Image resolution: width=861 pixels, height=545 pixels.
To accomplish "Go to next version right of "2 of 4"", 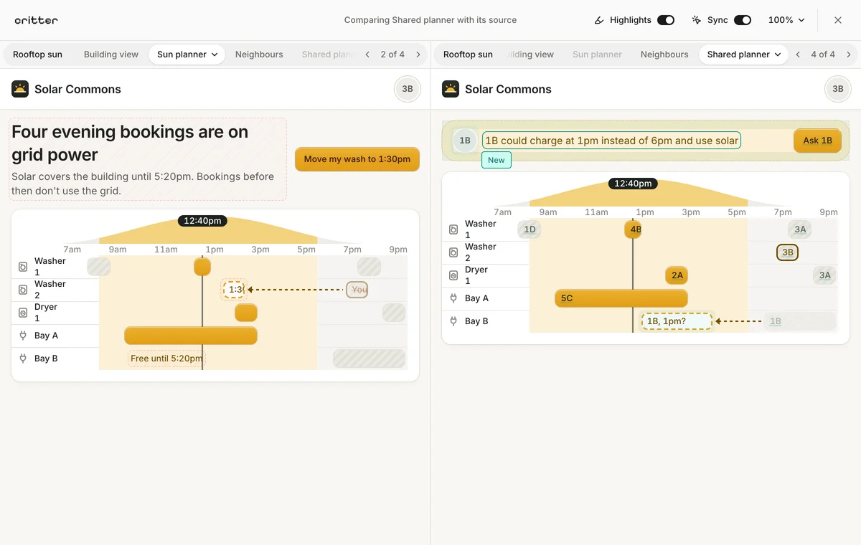I will pyautogui.click(x=418, y=54).
